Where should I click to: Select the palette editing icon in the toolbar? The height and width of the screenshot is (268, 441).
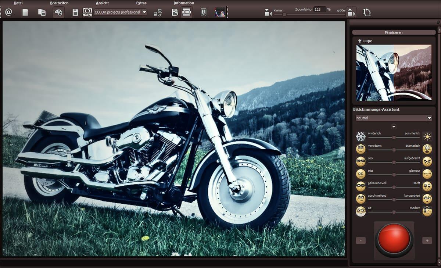59,12
